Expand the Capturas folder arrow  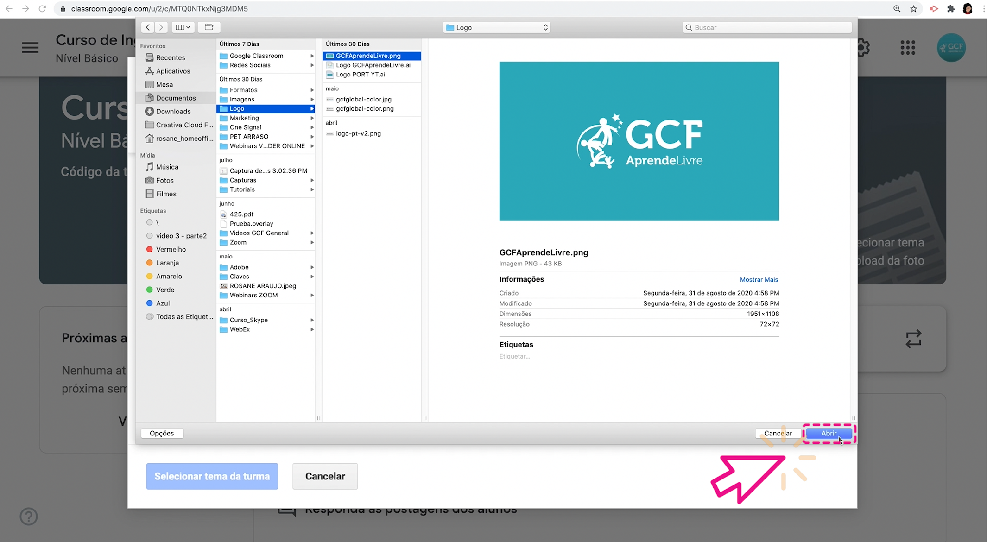[x=312, y=180]
